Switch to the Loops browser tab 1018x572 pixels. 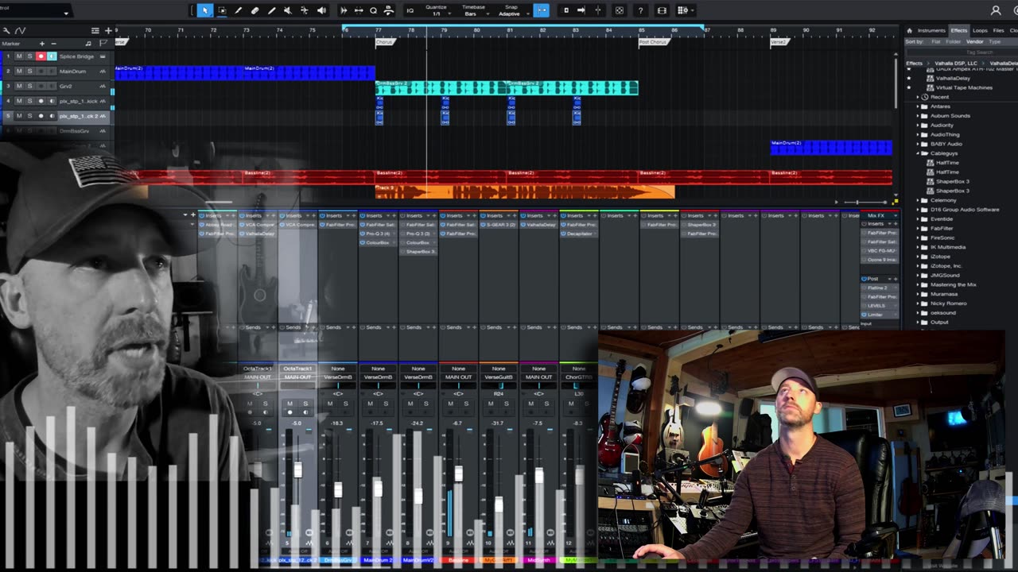pyautogui.click(x=980, y=30)
